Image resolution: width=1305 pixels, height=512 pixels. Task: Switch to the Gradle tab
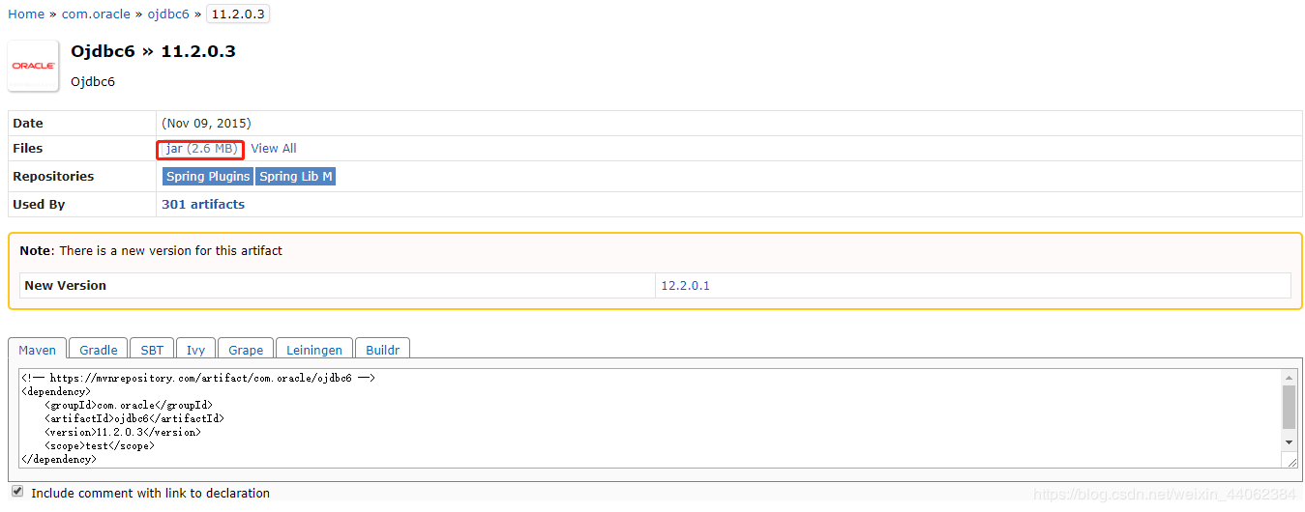[x=99, y=350]
